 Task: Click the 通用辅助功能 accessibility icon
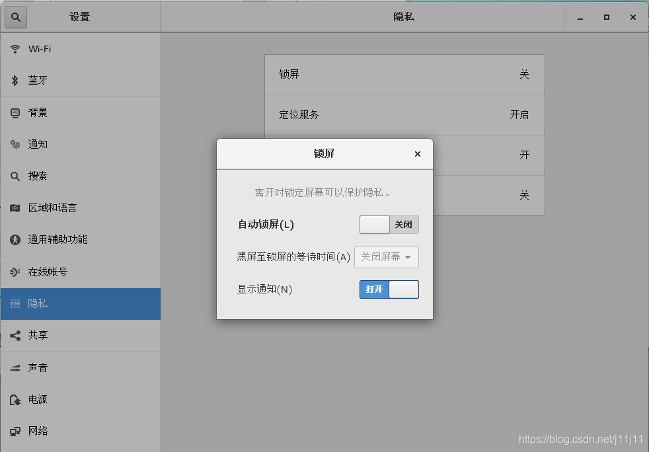point(15,240)
